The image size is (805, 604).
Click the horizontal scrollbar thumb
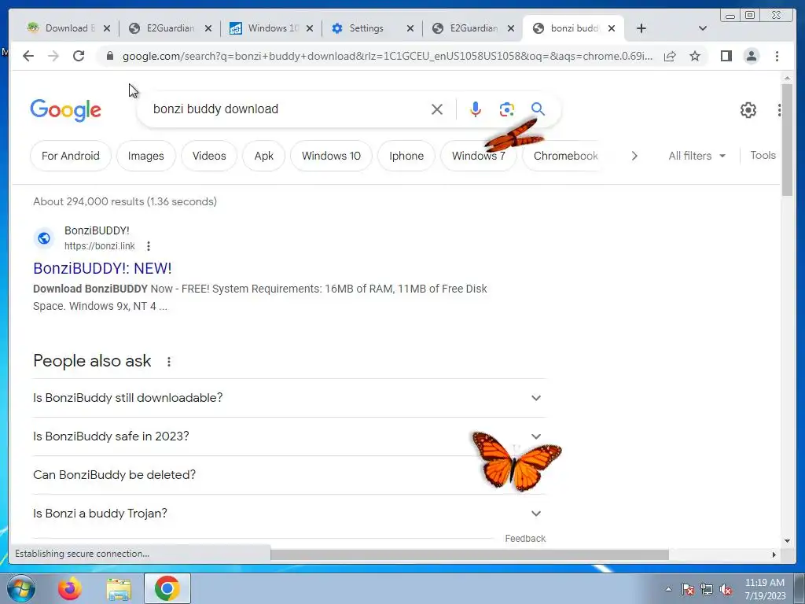click(x=469, y=554)
